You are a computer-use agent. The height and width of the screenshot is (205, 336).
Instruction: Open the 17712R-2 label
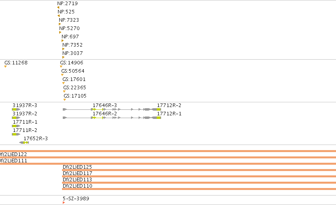(x=169, y=105)
